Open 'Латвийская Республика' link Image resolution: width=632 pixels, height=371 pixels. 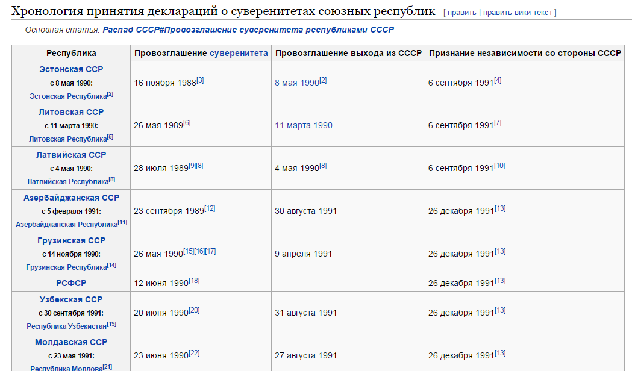pos(67,182)
